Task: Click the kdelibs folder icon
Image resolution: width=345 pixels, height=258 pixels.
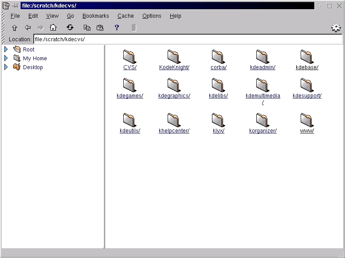Action: 218,85
